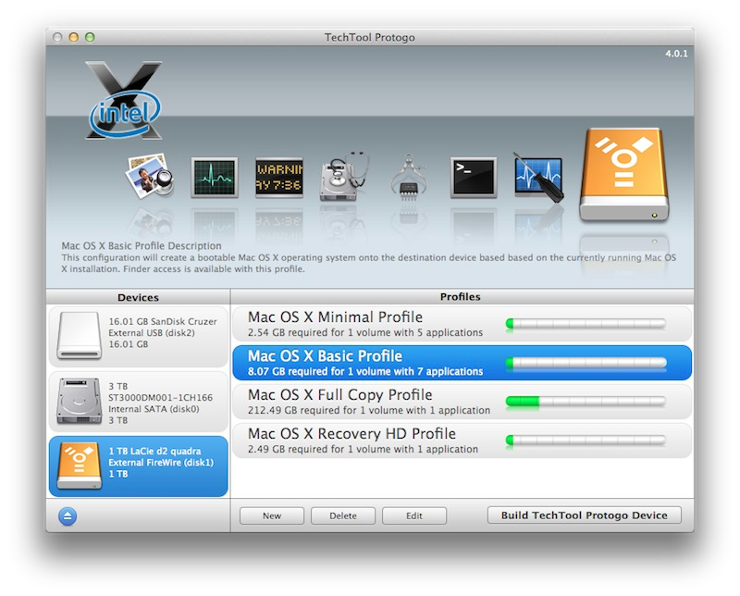The image size is (740, 596).
Task: Zoom the window with the green button
Action: [x=90, y=37]
